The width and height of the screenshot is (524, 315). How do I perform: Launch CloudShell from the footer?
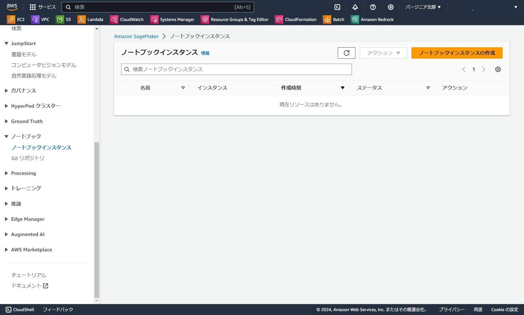coord(20,309)
